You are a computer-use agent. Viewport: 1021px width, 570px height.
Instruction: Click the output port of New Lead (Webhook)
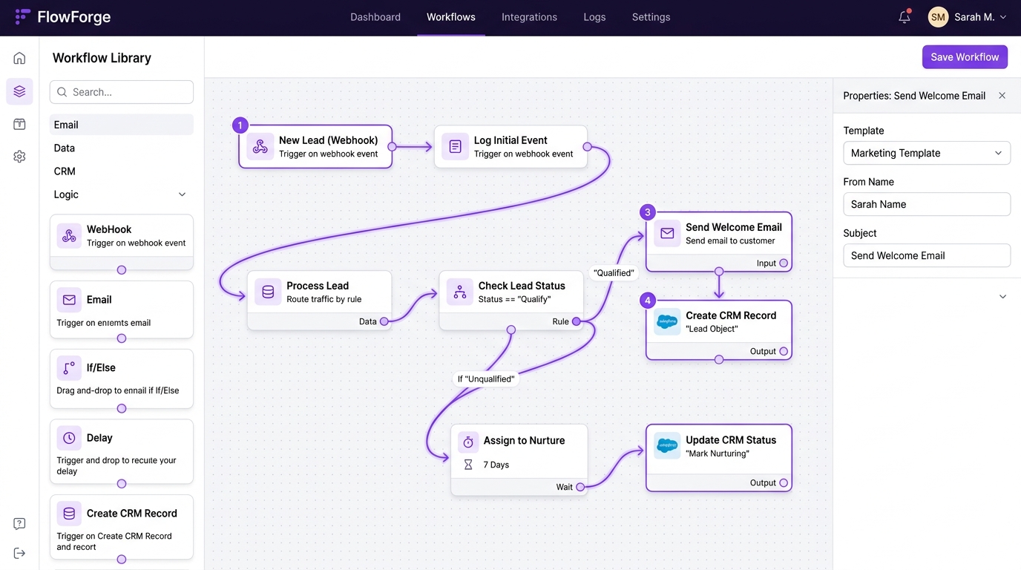[x=392, y=146]
